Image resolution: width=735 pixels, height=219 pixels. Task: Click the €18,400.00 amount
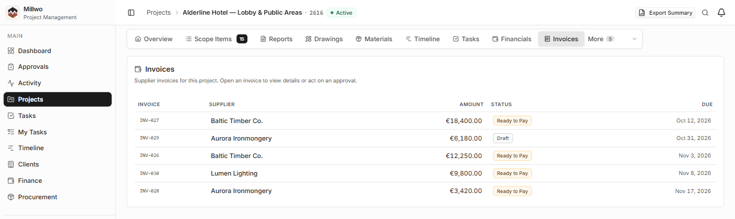tap(464, 121)
